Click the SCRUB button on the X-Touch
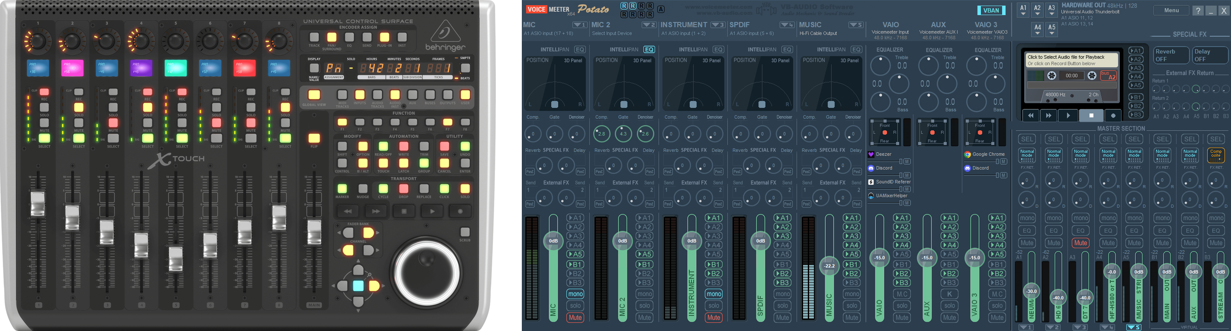 465,232
